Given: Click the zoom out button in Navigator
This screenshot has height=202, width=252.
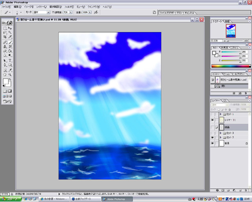Looking at the screenshot, I should (224, 41).
